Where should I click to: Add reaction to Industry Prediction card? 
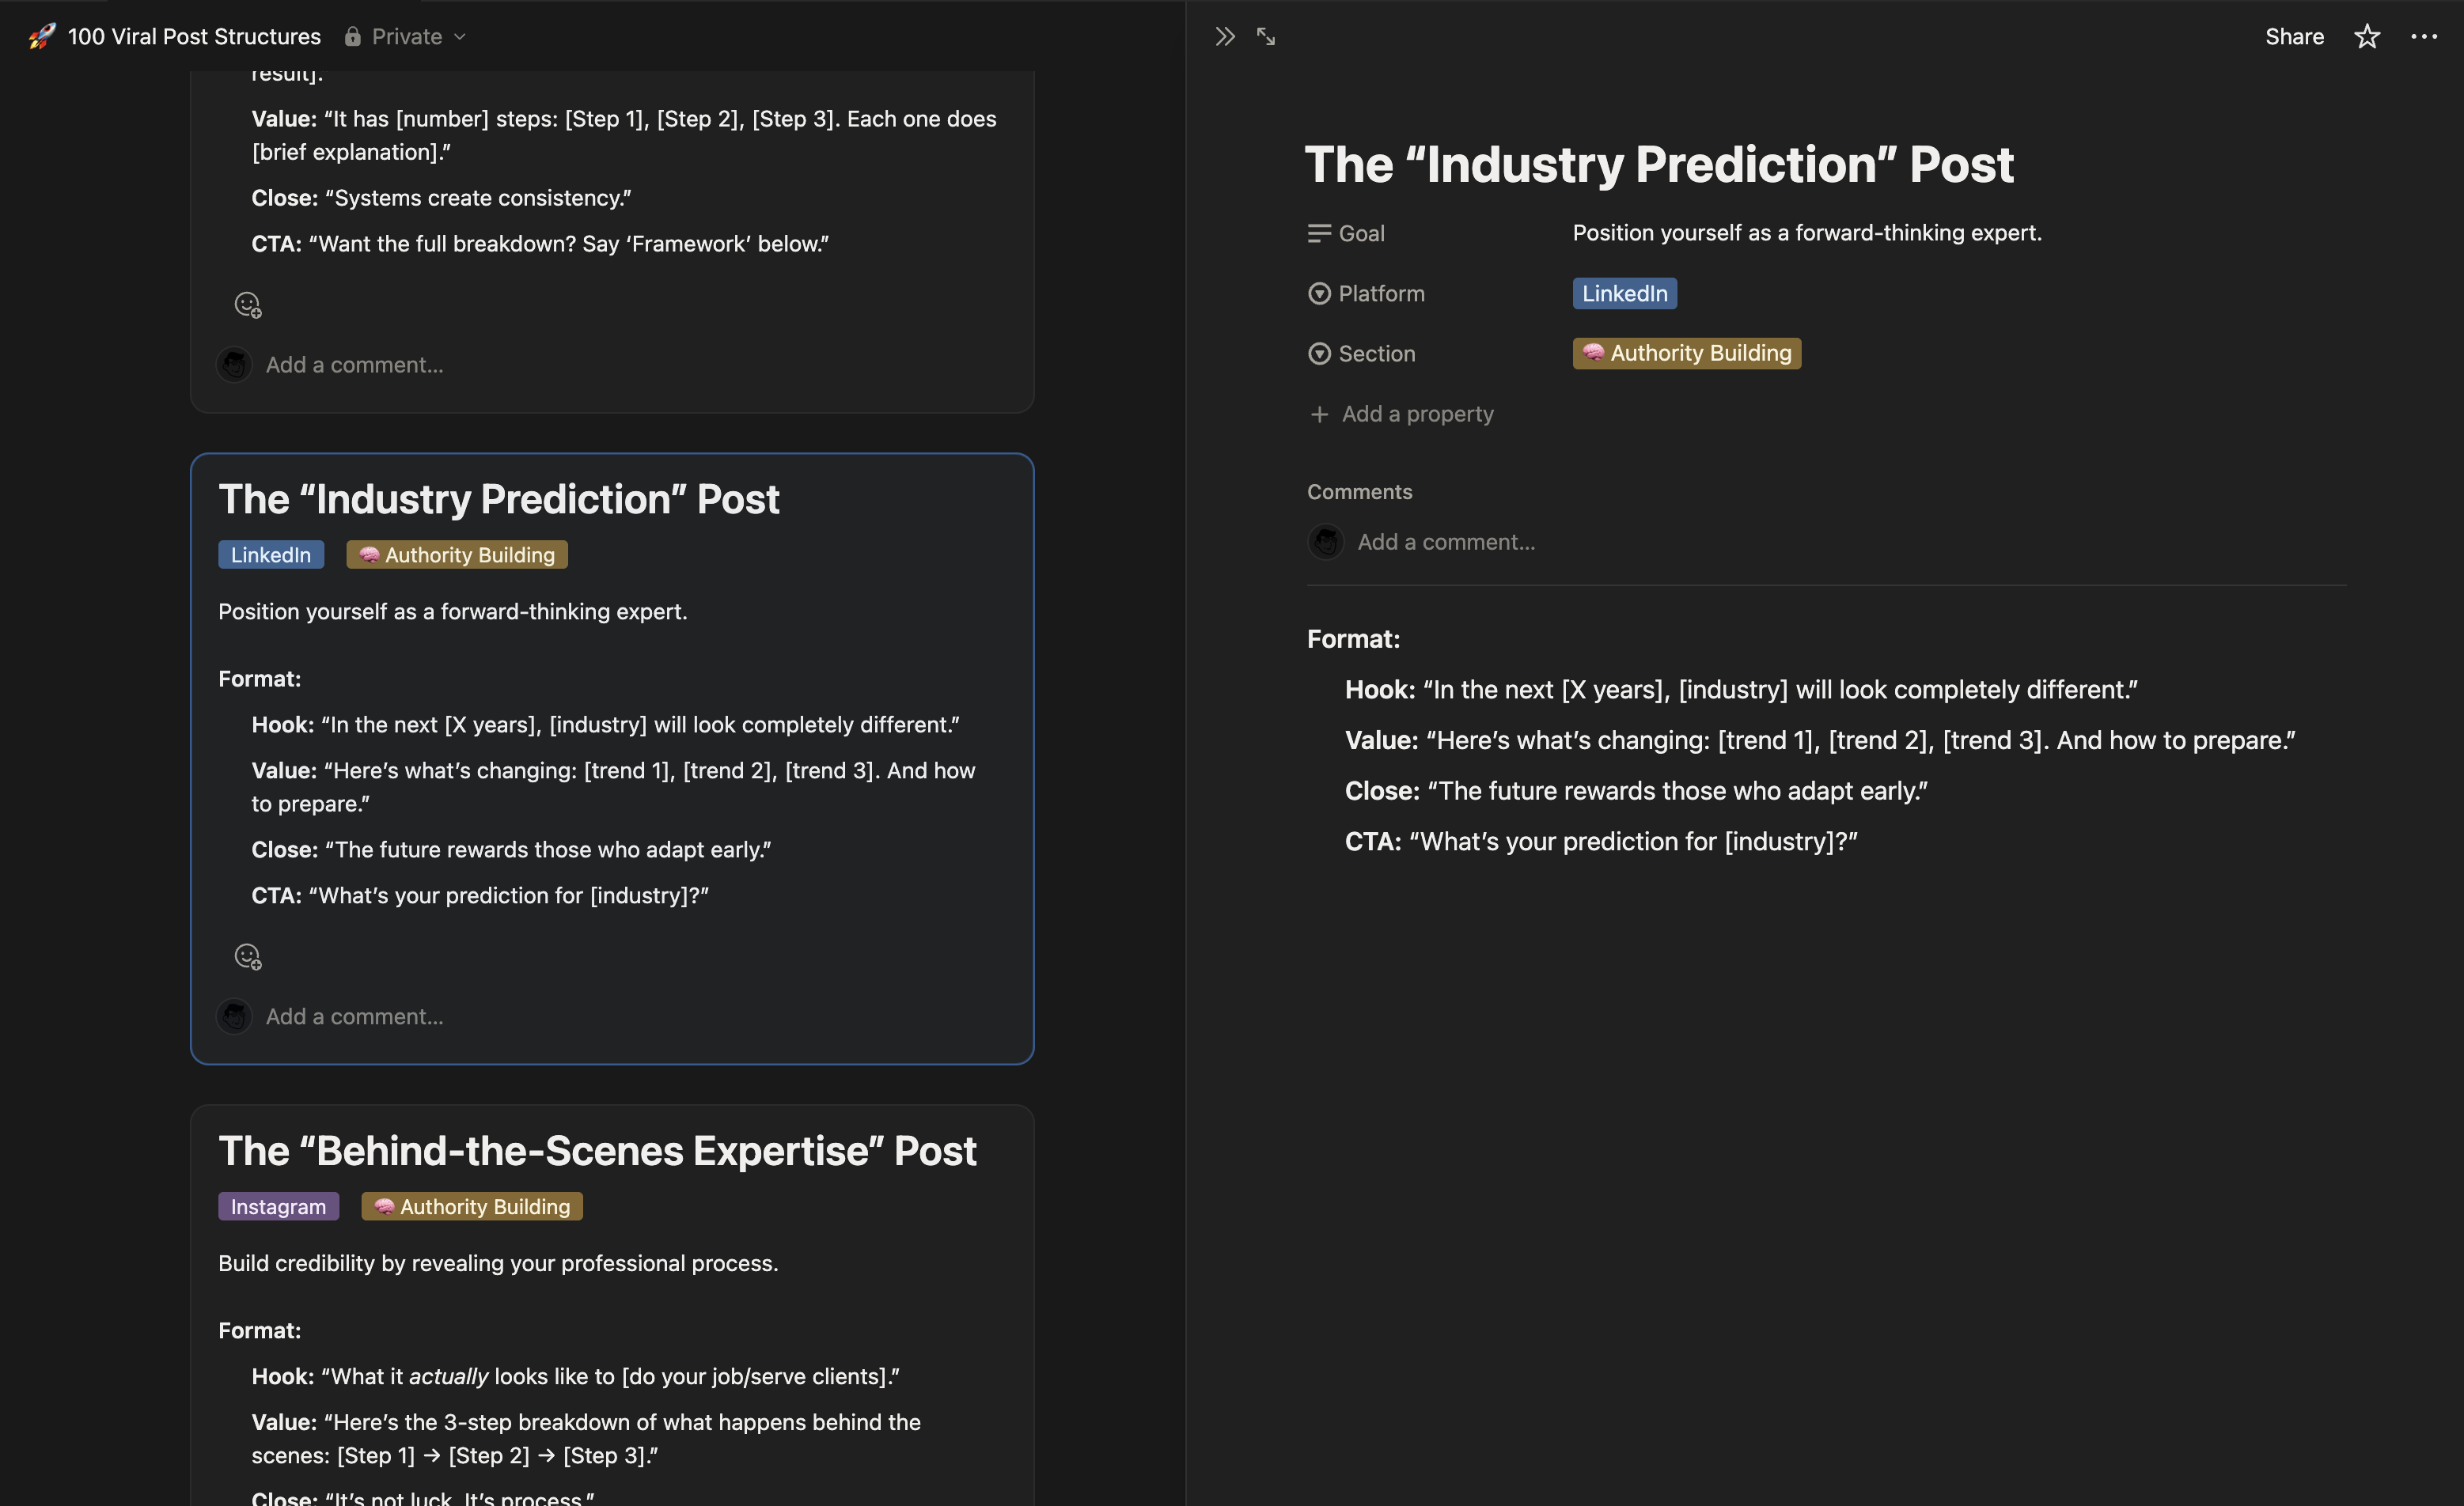pos(247,956)
